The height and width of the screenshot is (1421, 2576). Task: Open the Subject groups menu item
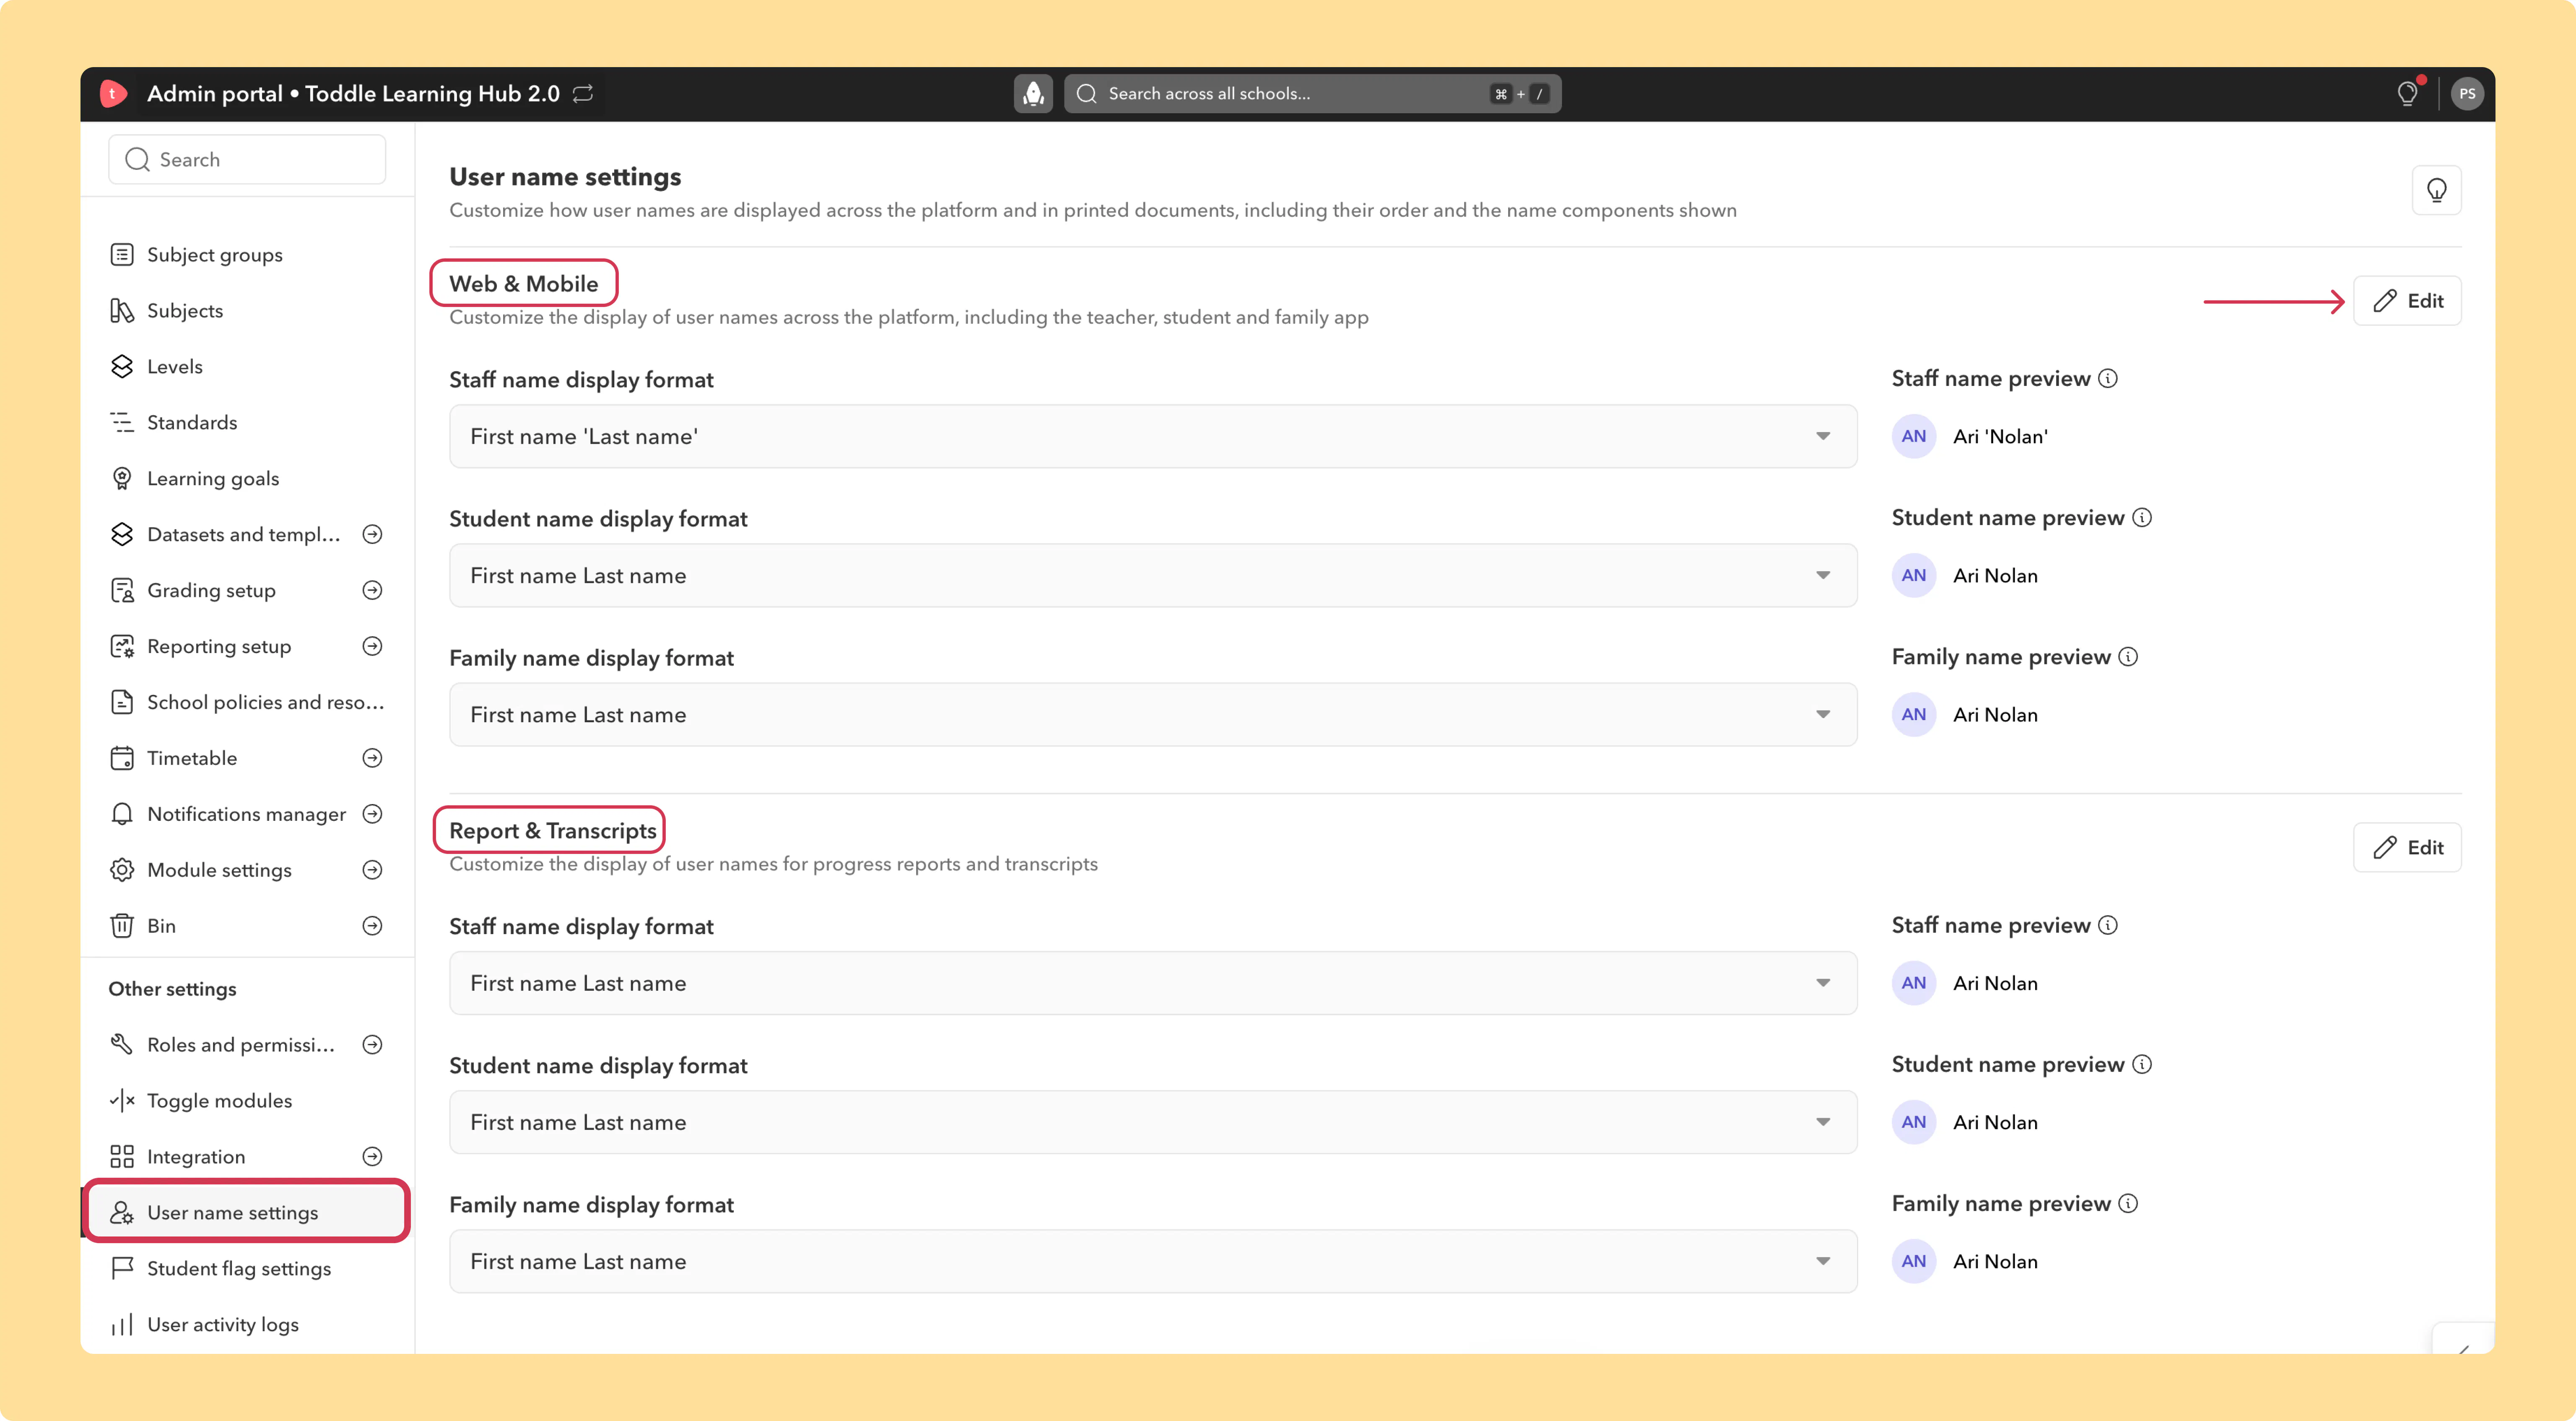coord(247,254)
